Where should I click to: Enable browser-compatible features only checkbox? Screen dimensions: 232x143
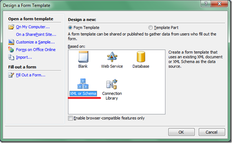tap(71, 118)
